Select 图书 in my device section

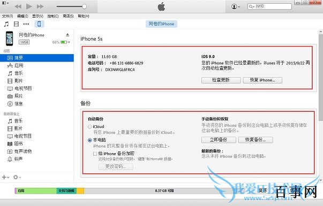click(37, 143)
